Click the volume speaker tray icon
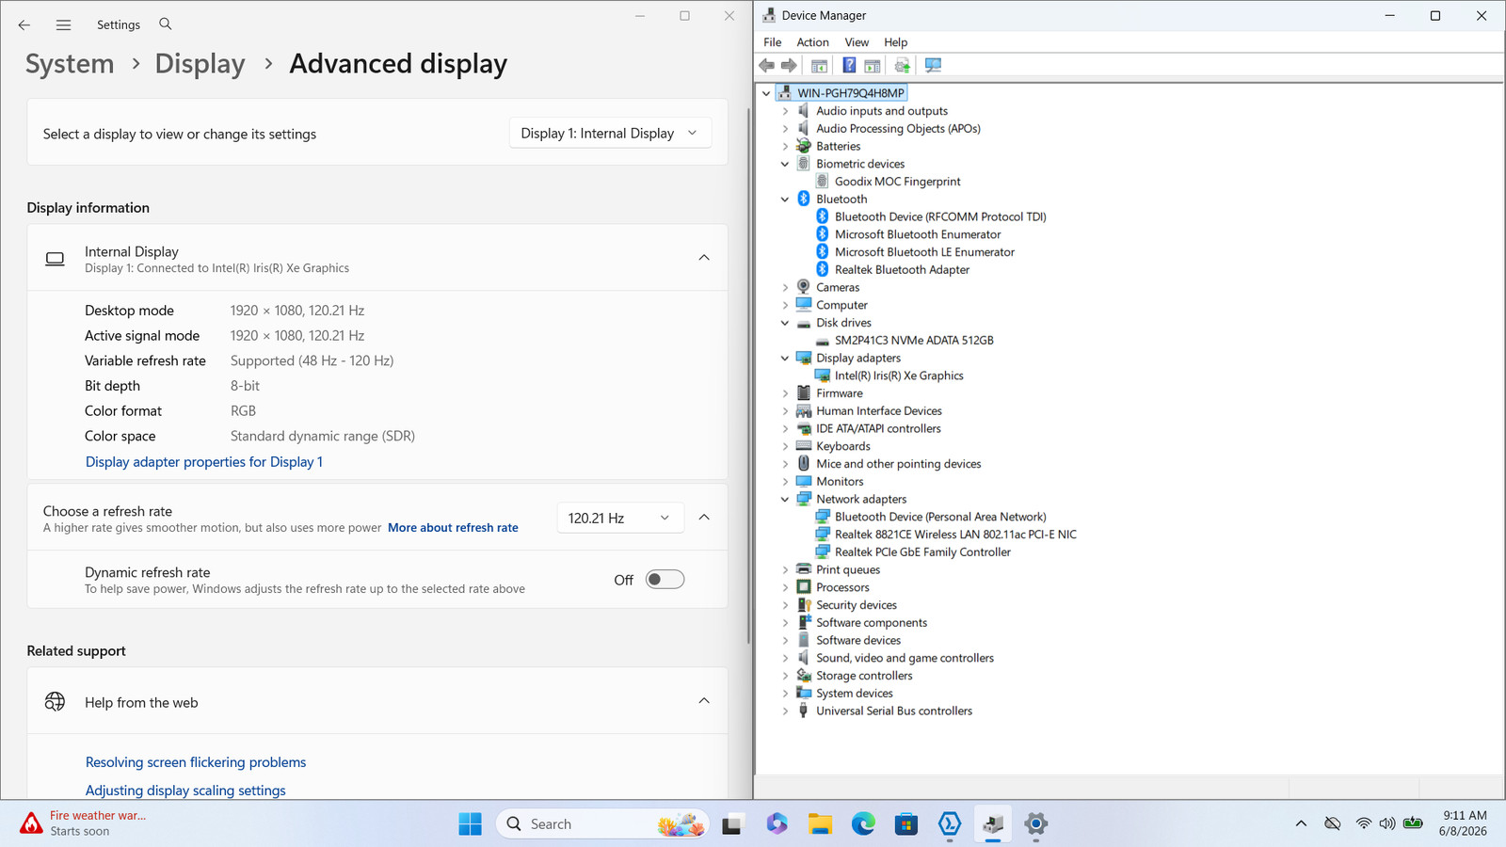 coord(1387,823)
